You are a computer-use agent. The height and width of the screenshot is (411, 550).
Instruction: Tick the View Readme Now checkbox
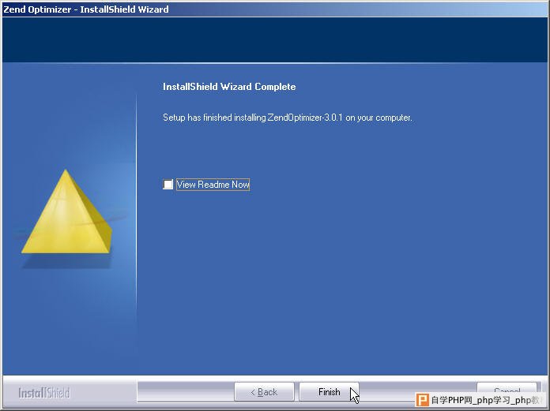pos(168,184)
